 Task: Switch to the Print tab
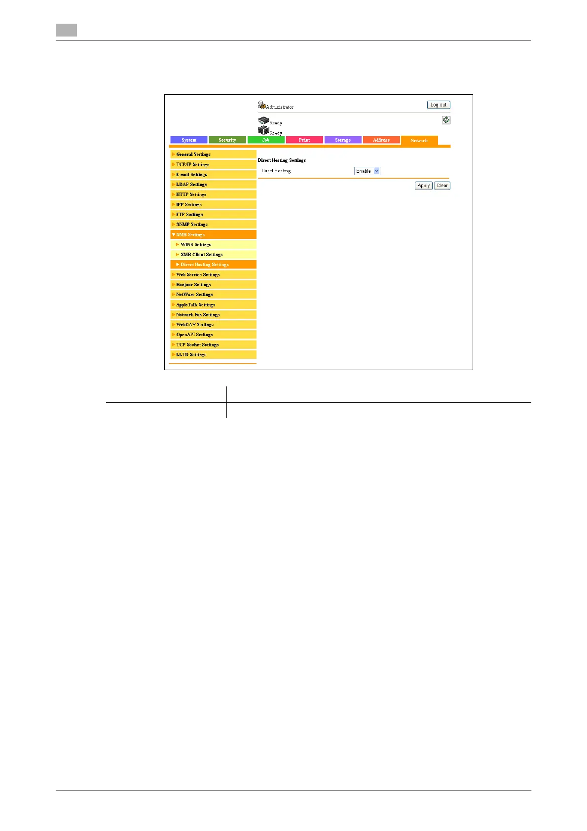tap(304, 140)
